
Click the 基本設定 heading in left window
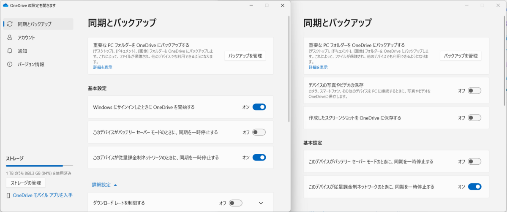[97, 89]
